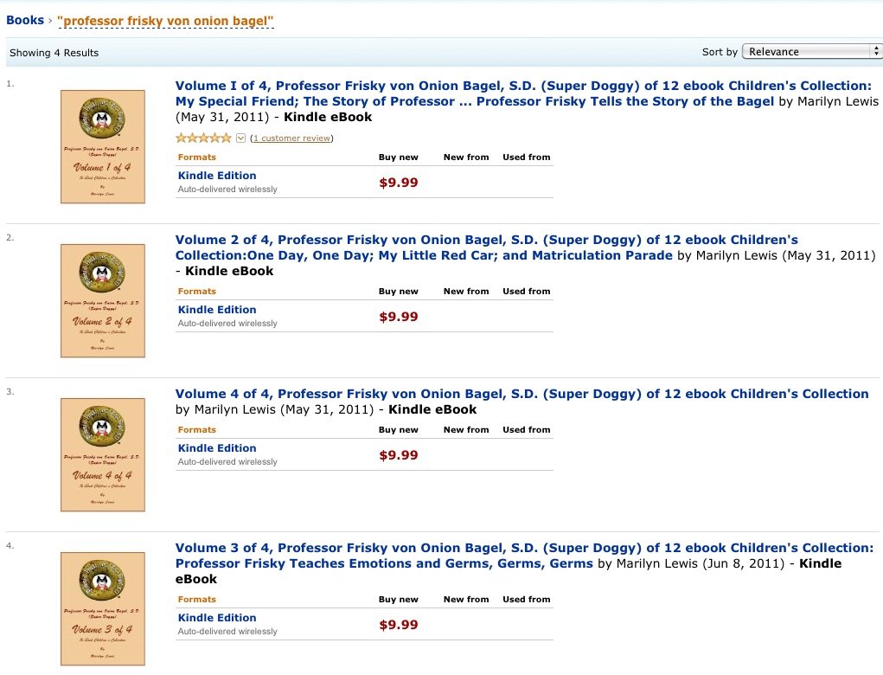883x675 pixels.
Task: Open Volume 3 of 4 cover thumbnail
Action: coord(103,608)
